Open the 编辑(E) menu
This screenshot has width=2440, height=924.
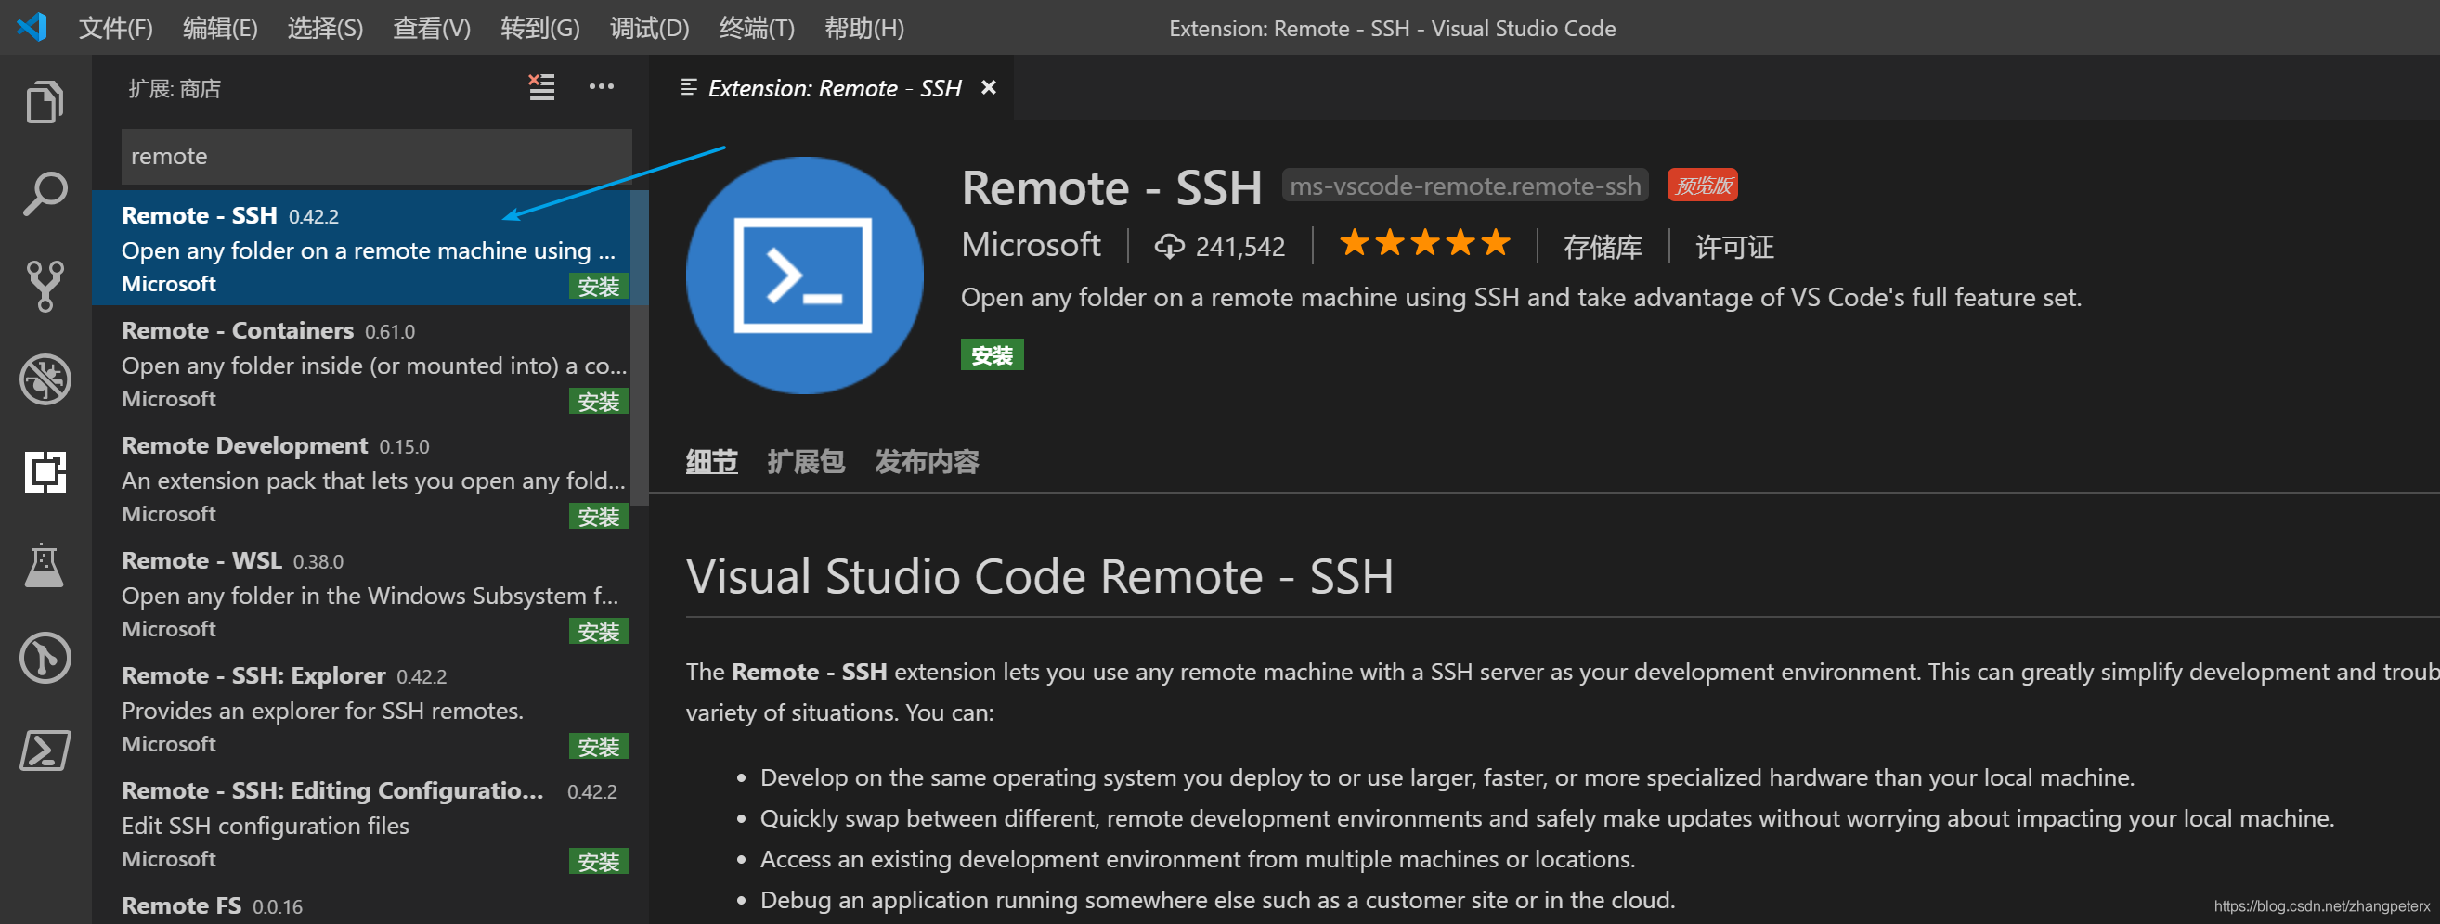pyautogui.click(x=220, y=28)
